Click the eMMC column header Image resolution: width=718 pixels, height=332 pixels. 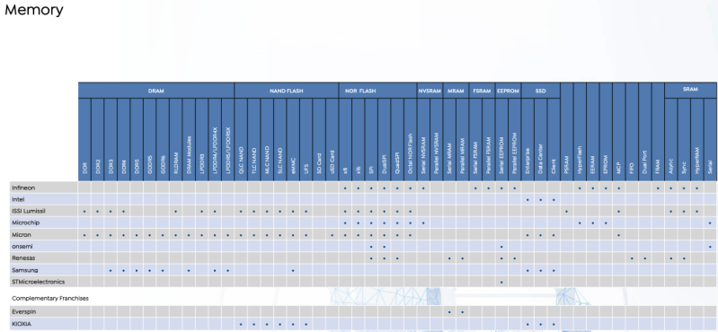click(293, 139)
